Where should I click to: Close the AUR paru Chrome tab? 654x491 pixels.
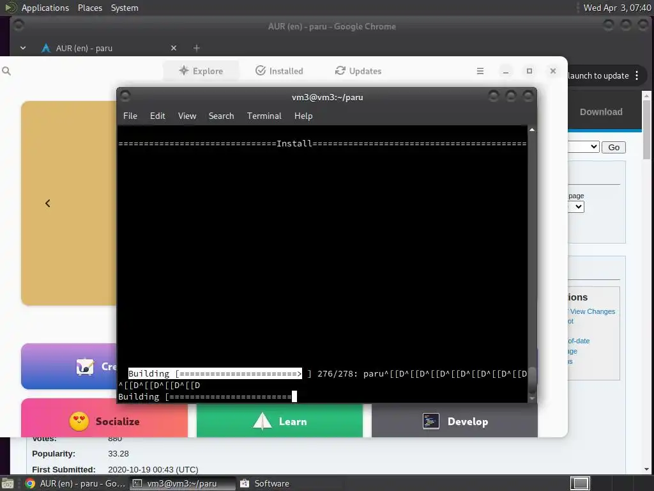174,48
